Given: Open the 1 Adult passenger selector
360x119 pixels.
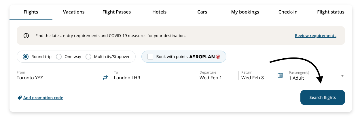Looking at the screenshot, I should click(x=317, y=77).
